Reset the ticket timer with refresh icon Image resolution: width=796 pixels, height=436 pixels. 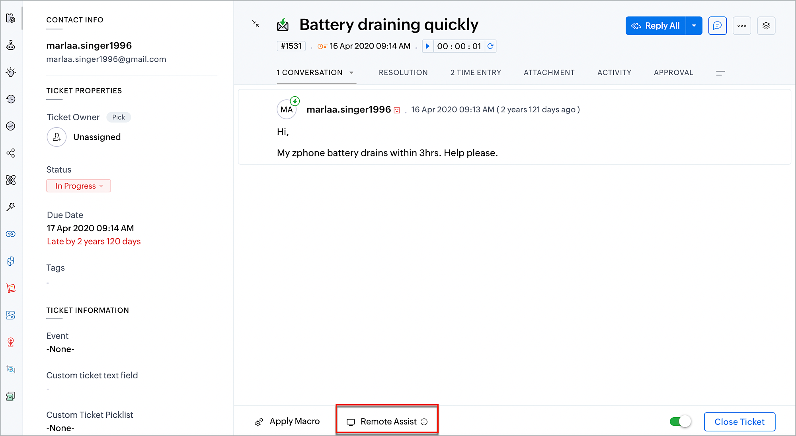click(x=490, y=46)
